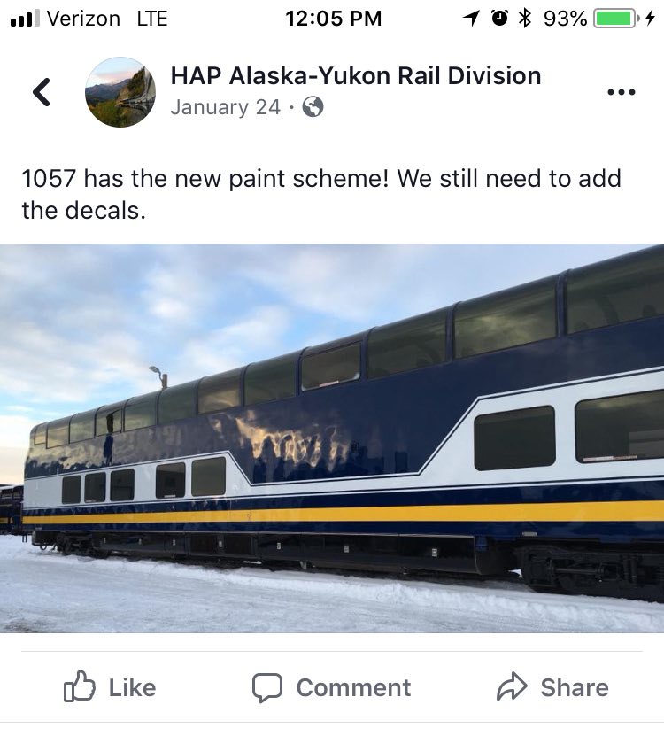Tap the Bluetooth status icon
The width and height of the screenshot is (664, 736).
pos(525,19)
